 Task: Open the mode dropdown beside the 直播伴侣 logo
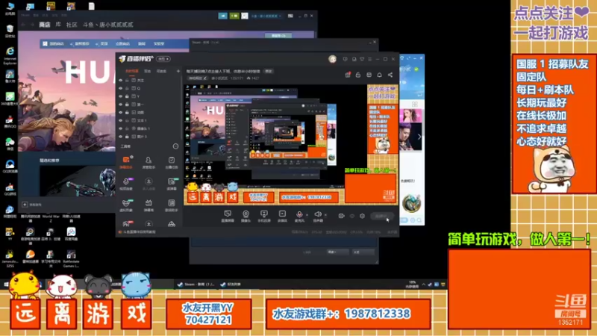(x=163, y=59)
